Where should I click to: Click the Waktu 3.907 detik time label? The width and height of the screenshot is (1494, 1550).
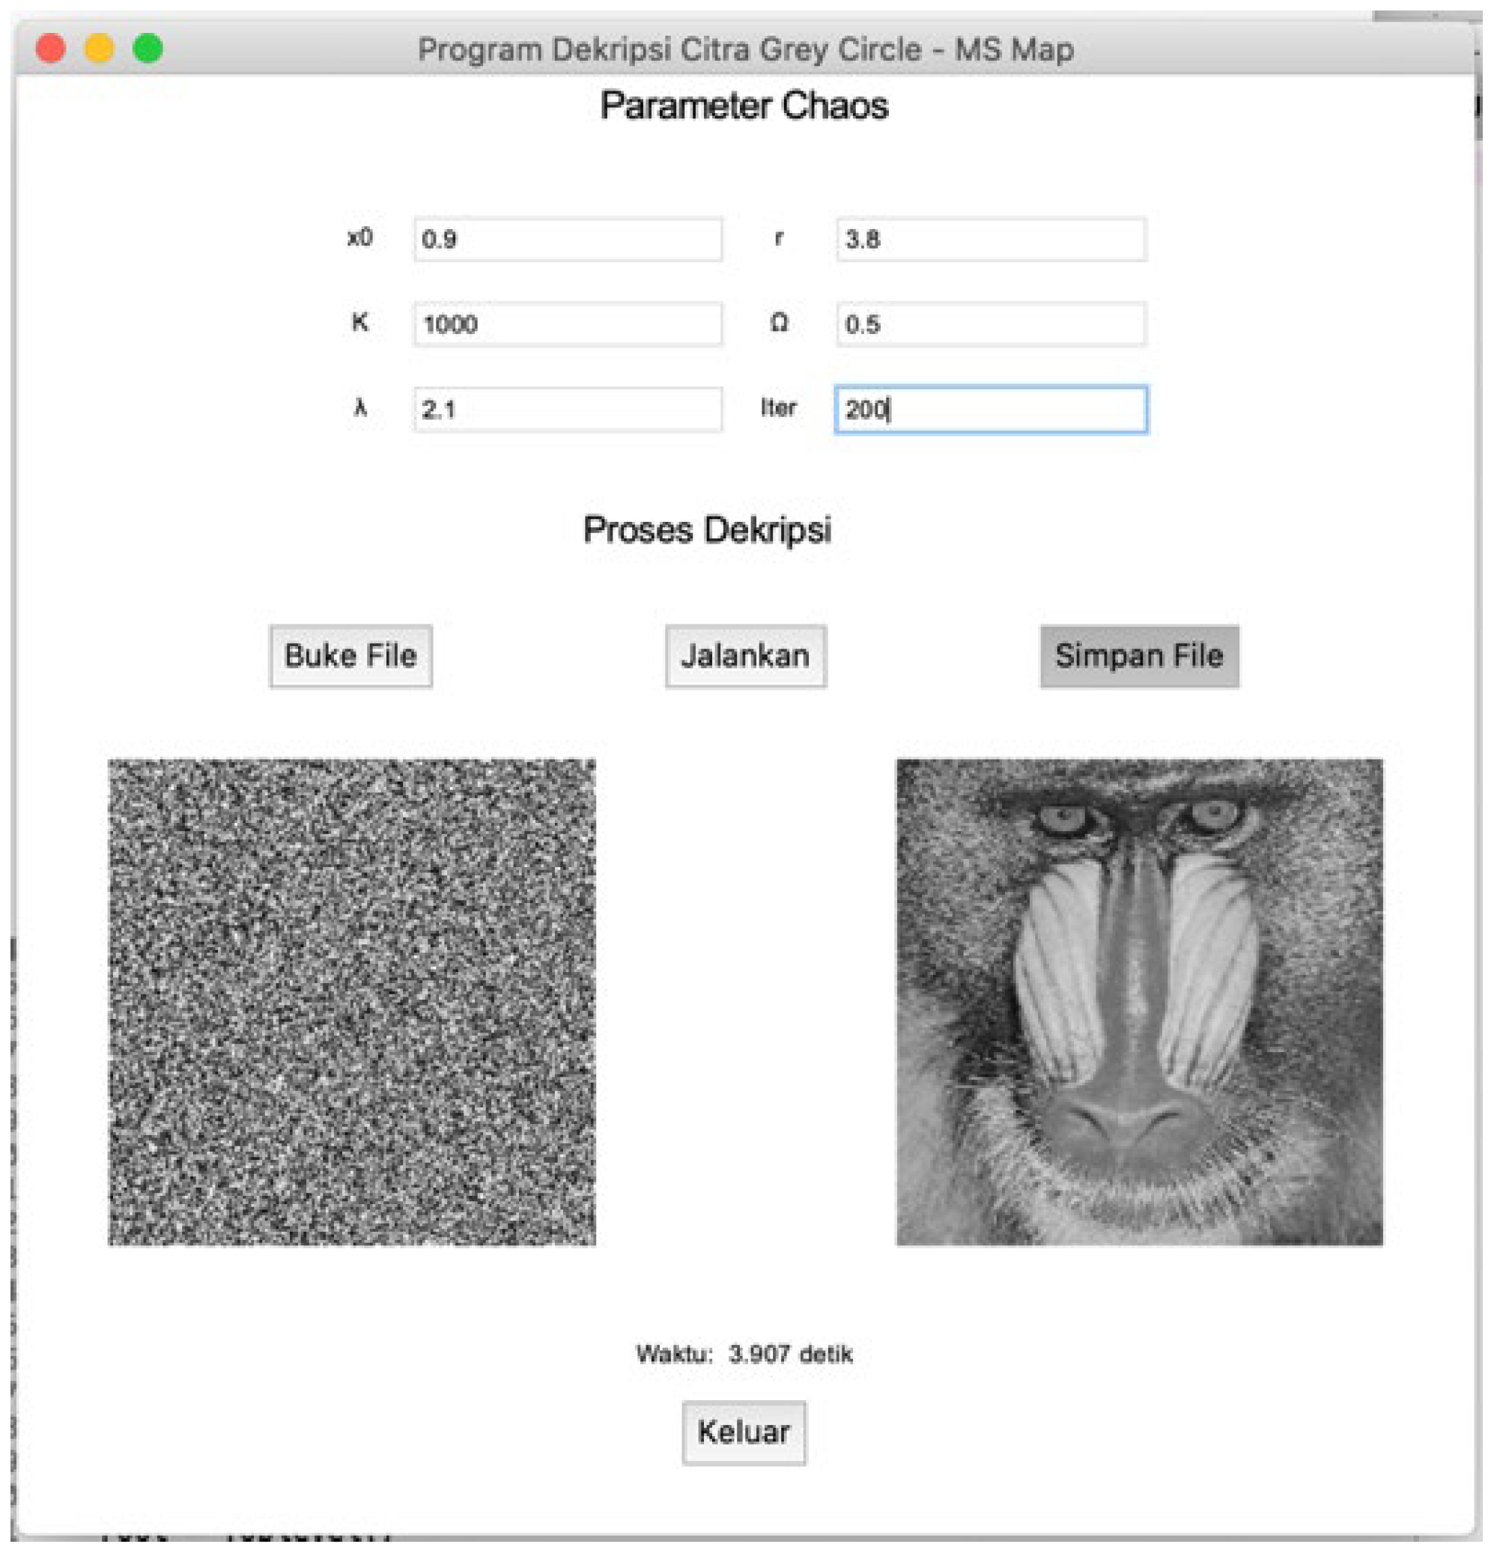(744, 1354)
